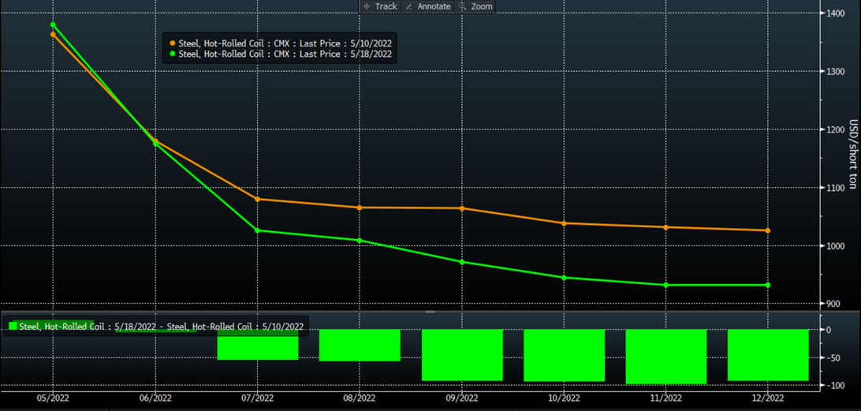Image resolution: width=861 pixels, height=411 pixels.
Task: Click the green spread bar for 09/2022
Action: click(462, 355)
